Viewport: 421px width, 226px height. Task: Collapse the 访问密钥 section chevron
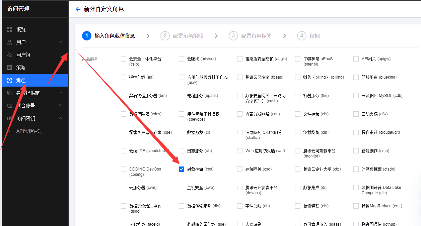pyautogui.click(x=61, y=118)
